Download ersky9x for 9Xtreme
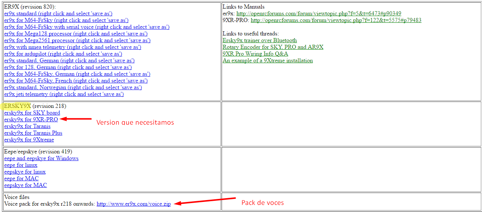Screen dimensions: 482x212 [x=29, y=140]
